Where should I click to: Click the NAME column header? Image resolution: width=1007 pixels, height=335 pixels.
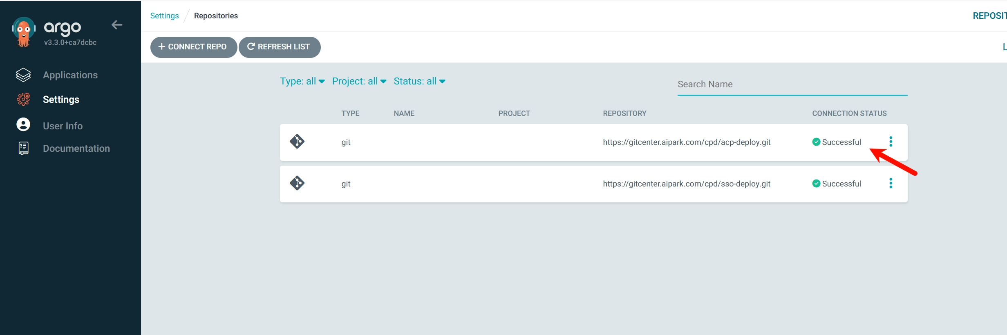tap(404, 113)
